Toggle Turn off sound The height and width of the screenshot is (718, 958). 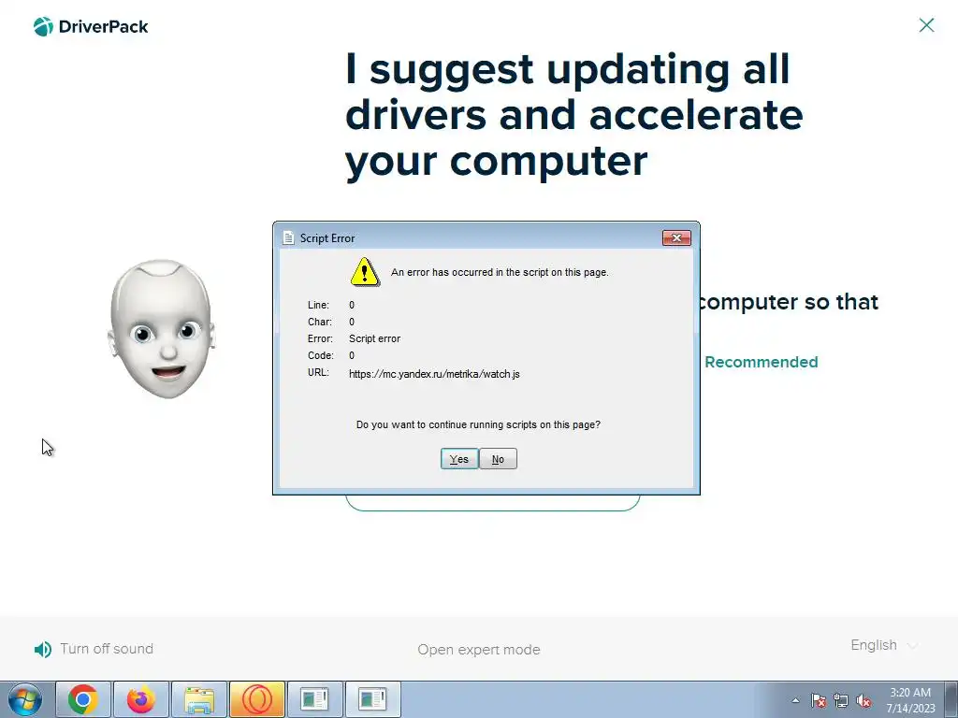click(x=107, y=649)
